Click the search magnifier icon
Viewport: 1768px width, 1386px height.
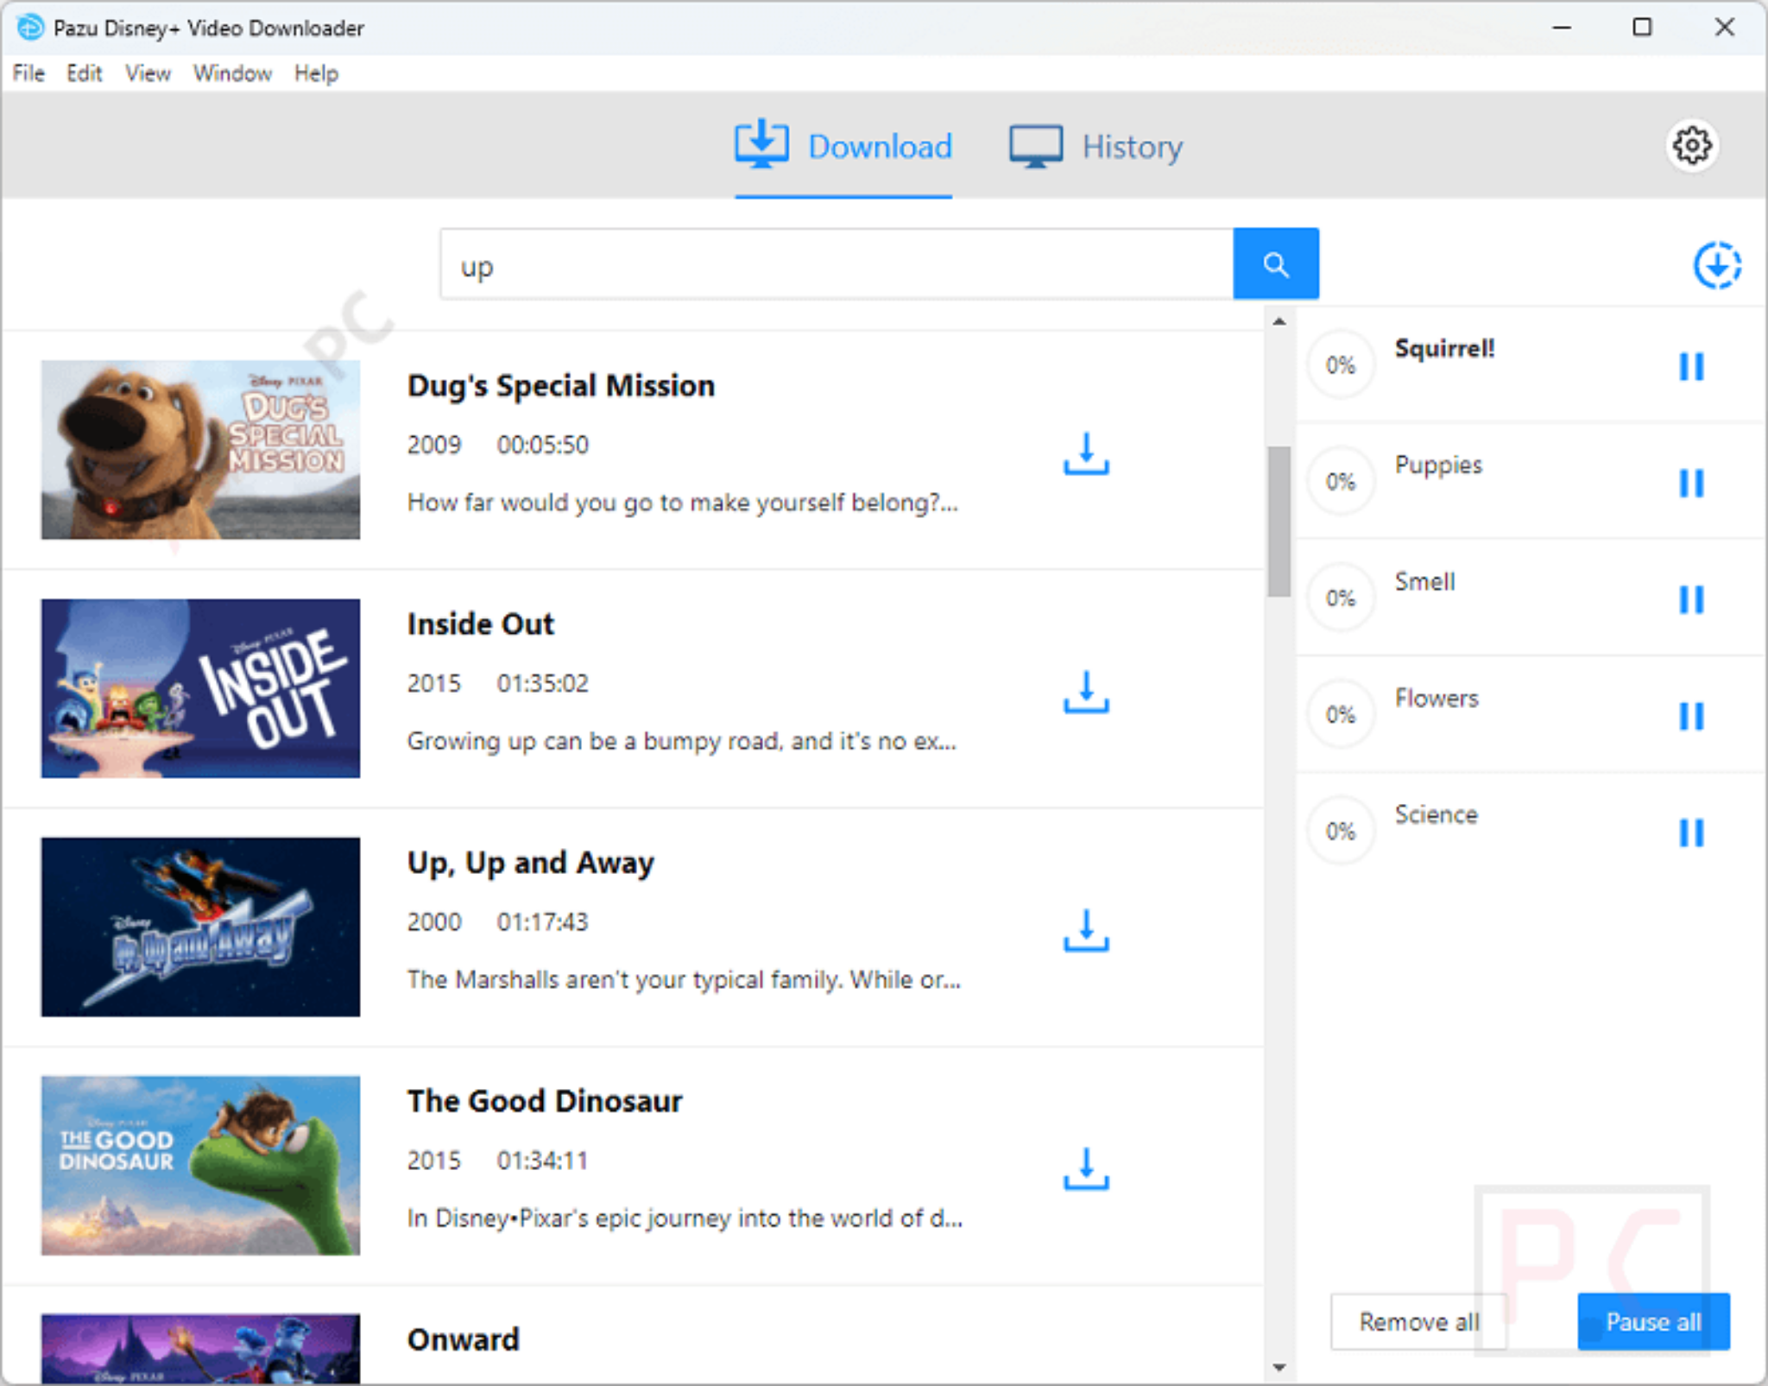(x=1276, y=263)
